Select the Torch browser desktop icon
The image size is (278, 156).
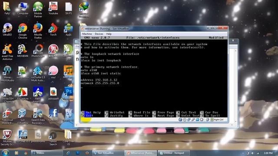point(53,29)
